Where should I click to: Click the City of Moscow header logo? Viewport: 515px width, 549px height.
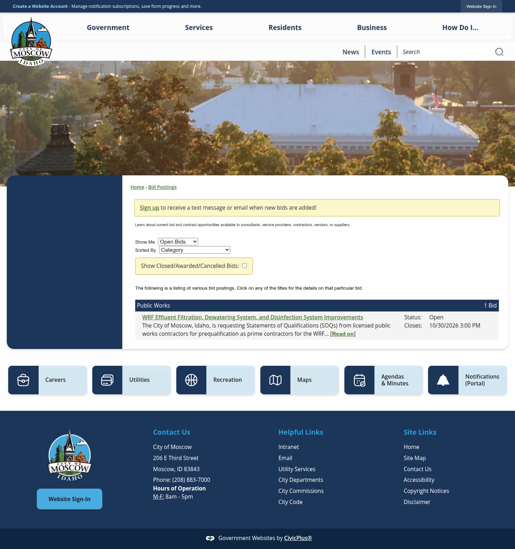point(31,42)
